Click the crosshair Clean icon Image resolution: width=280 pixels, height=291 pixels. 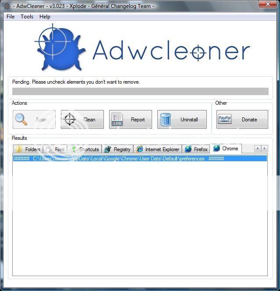pos(70,119)
